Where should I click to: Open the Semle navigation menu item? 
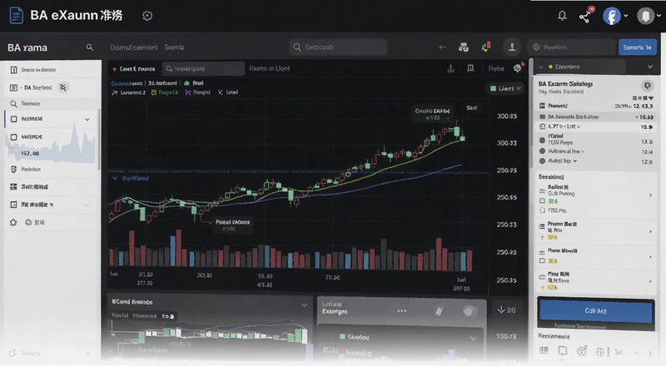(175, 47)
